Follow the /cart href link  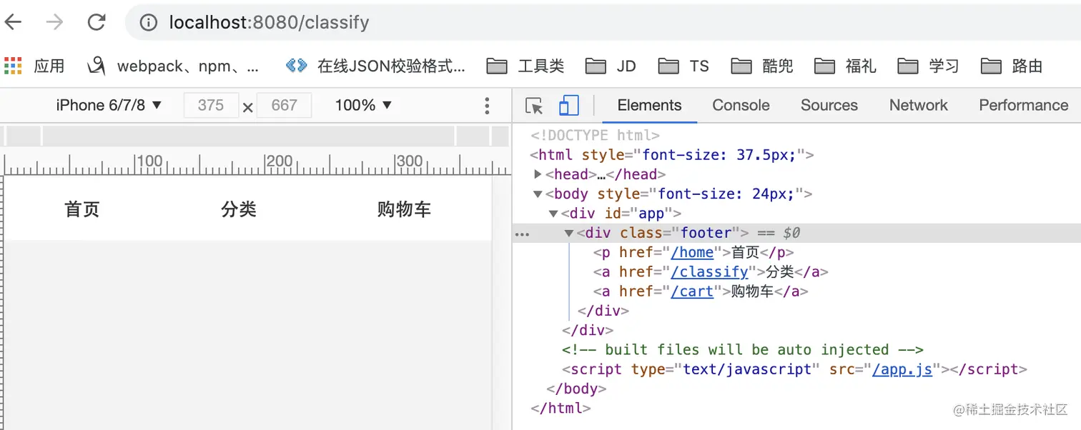(x=692, y=291)
